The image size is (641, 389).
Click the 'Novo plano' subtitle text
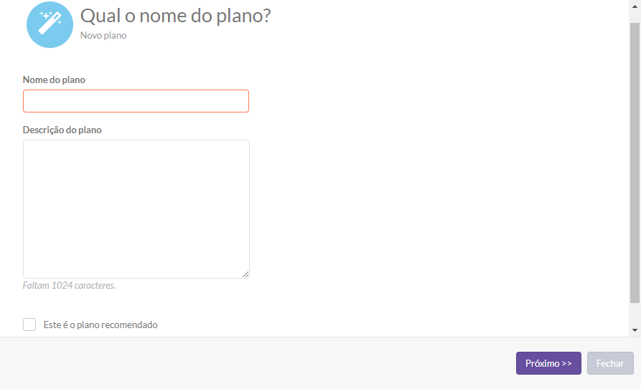pyautogui.click(x=103, y=36)
